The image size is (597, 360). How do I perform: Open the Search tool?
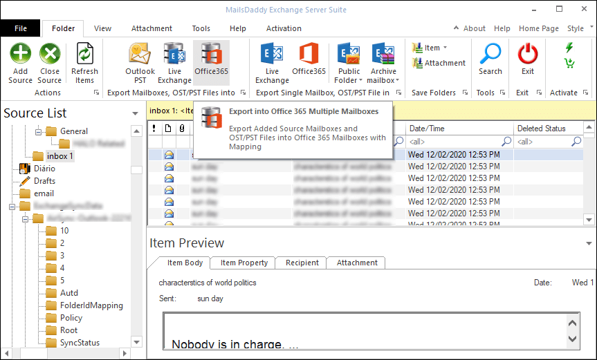coord(490,59)
